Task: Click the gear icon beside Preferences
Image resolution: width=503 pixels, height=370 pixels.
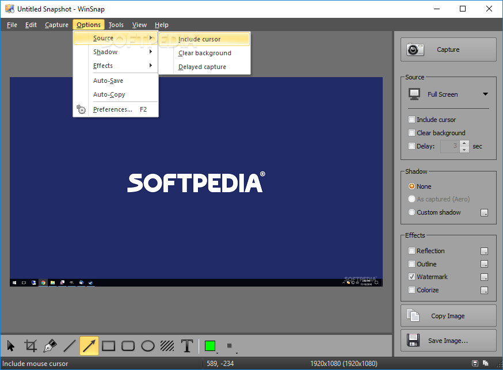Action: pos(81,109)
